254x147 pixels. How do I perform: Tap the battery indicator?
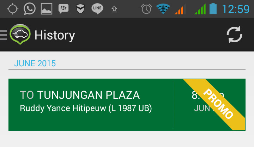213,8
